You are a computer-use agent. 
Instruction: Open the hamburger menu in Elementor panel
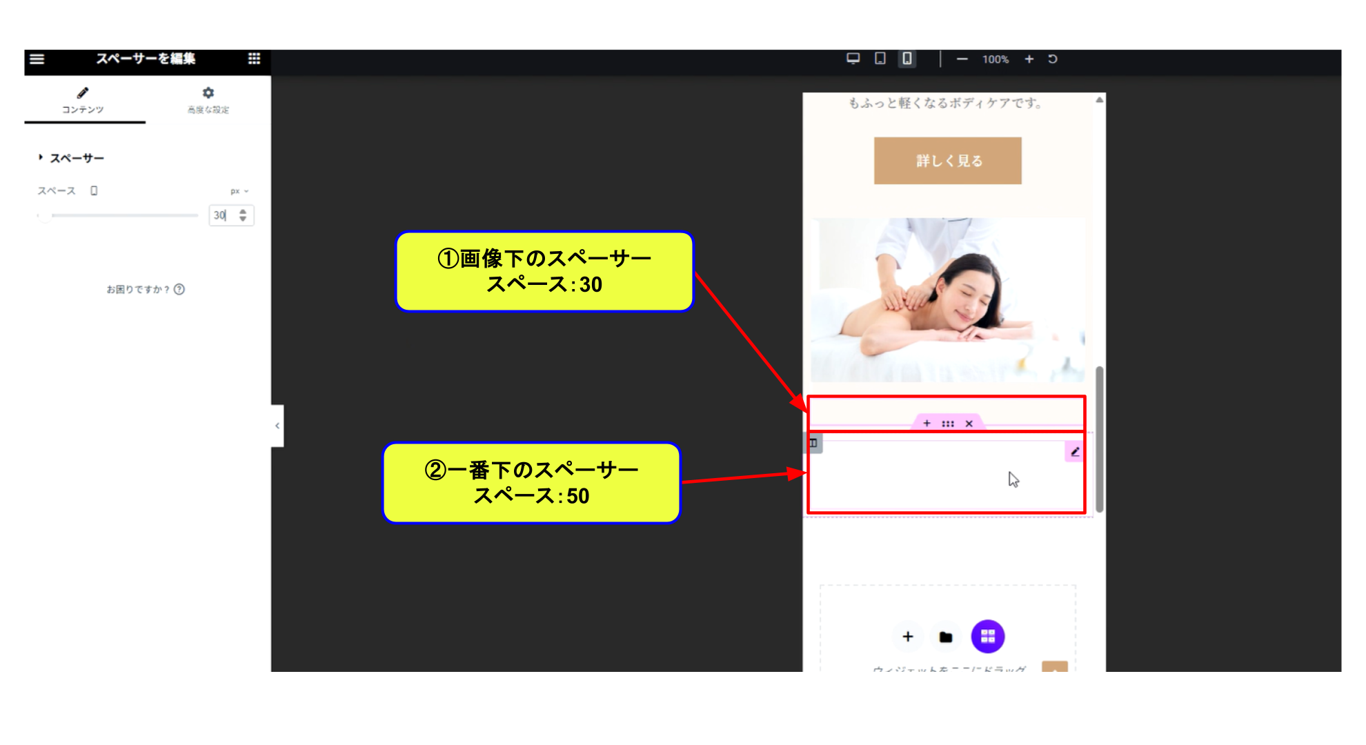[37, 59]
